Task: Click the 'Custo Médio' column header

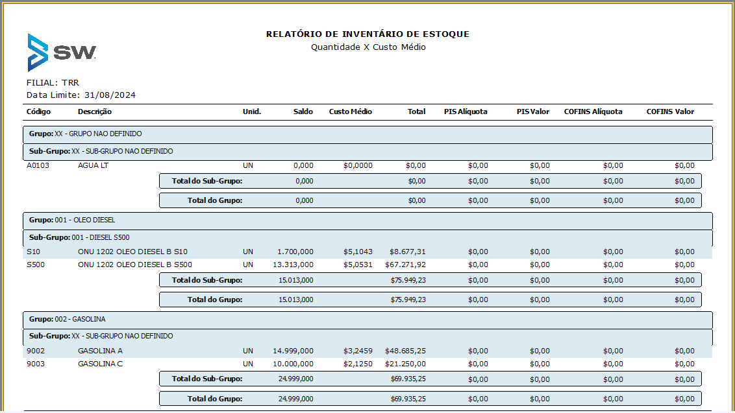Action: tap(351, 112)
